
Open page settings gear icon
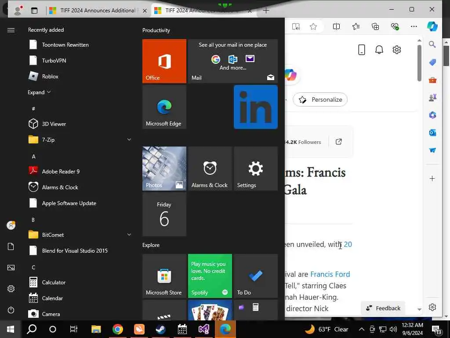click(397, 49)
